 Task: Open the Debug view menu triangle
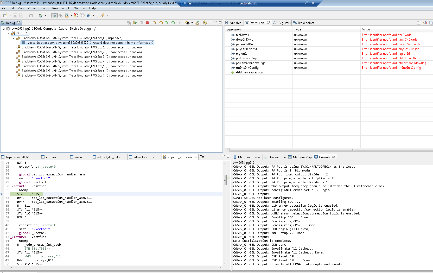(211, 22)
